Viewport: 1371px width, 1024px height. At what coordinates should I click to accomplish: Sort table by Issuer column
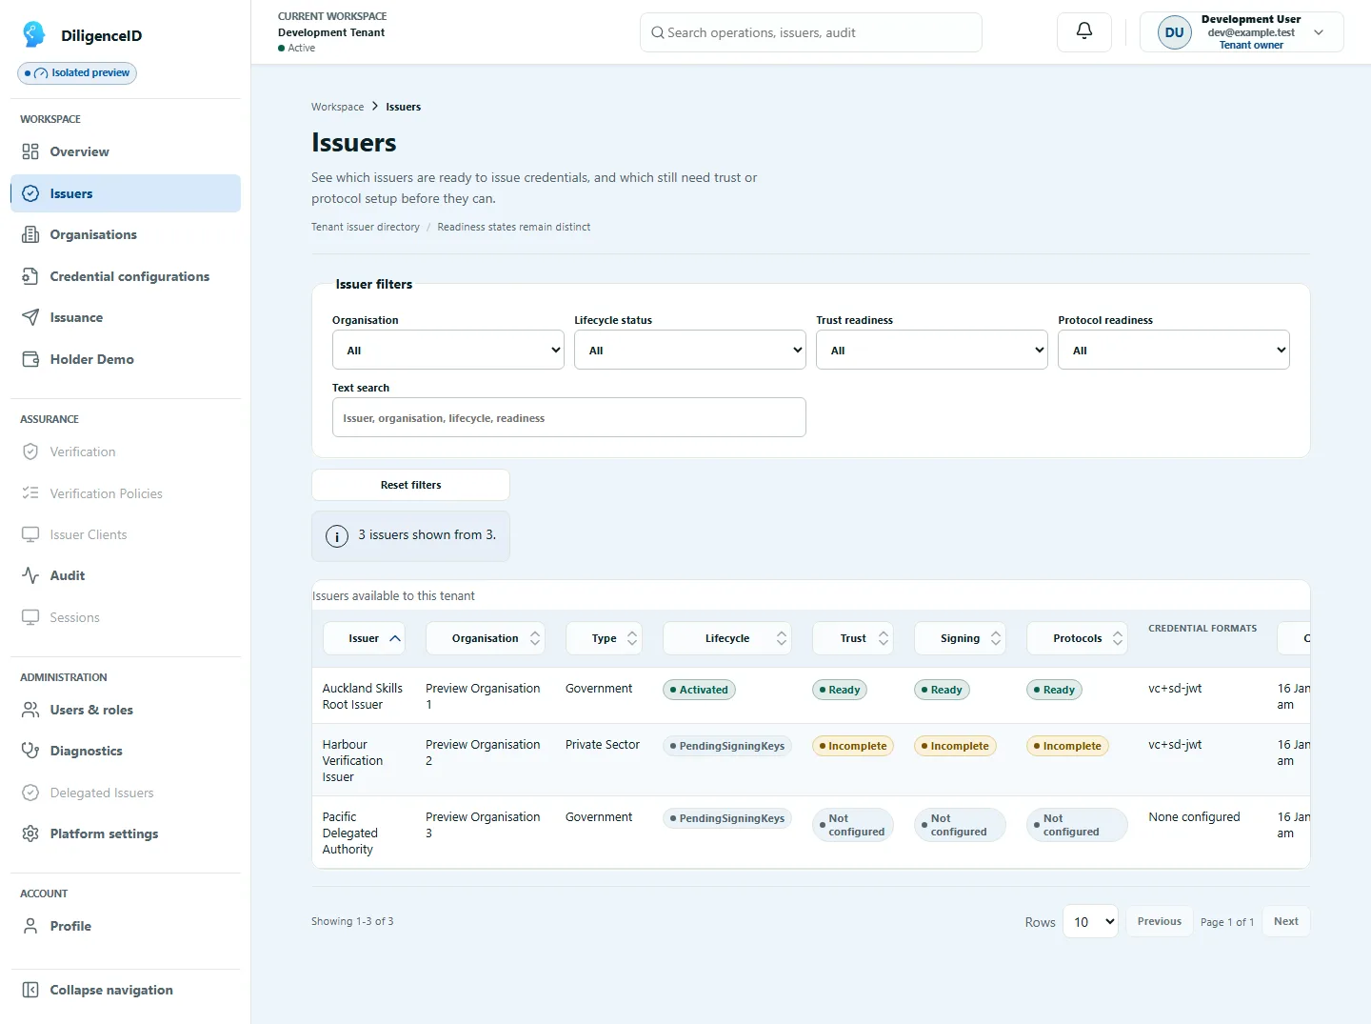(364, 638)
